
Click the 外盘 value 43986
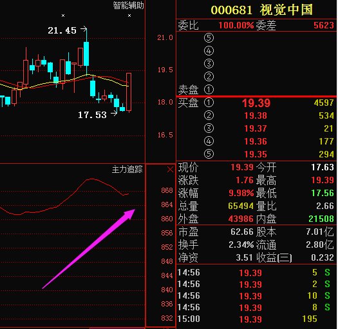(x=241, y=219)
